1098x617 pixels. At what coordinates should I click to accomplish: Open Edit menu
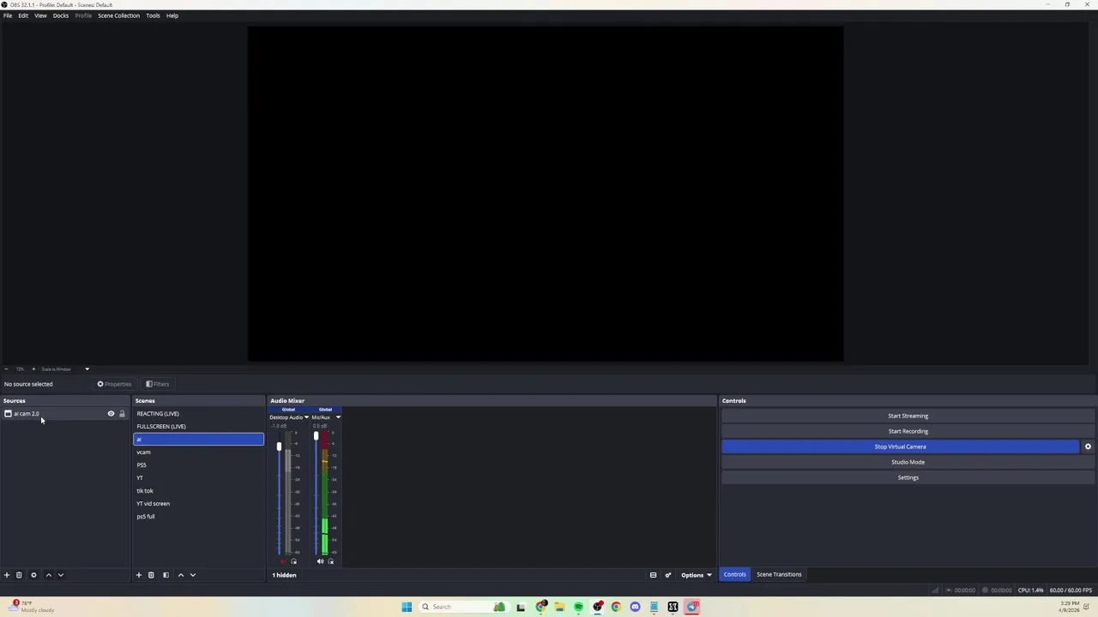23,15
